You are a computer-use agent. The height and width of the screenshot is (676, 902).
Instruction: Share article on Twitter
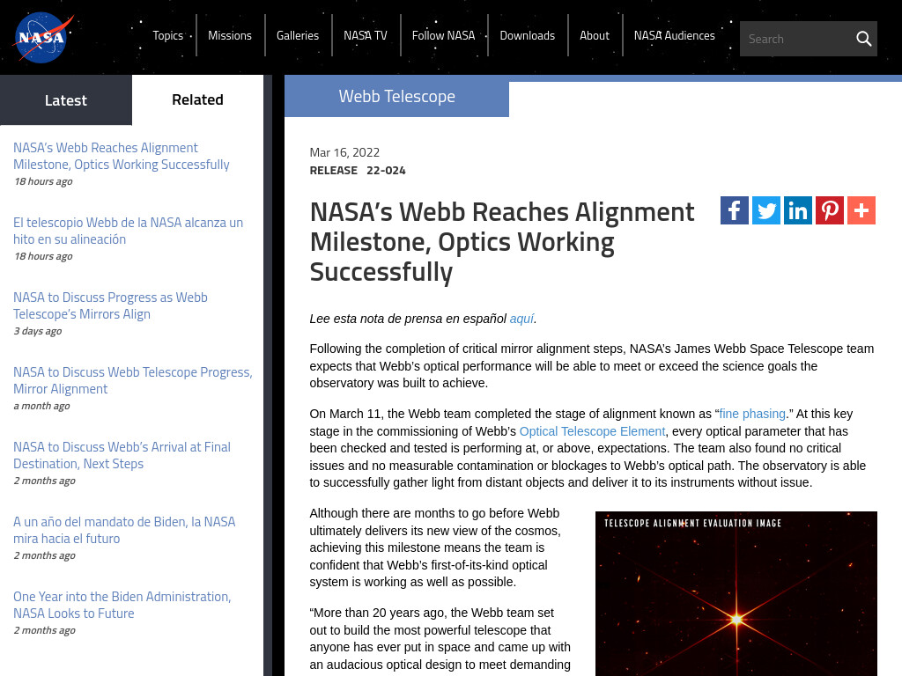coord(766,210)
